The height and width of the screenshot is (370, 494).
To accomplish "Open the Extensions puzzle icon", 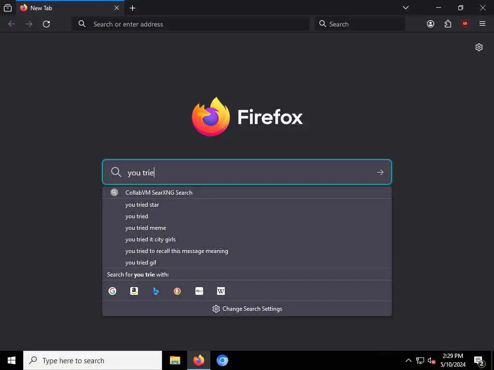I will coord(448,24).
